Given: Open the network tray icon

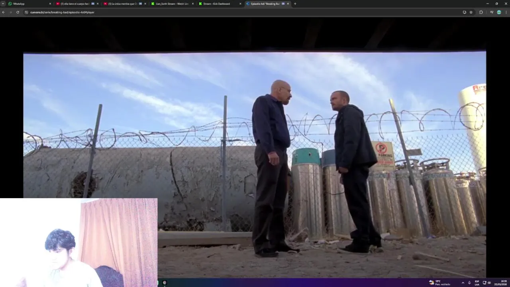Looking at the screenshot, I should click(x=484, y=283).
